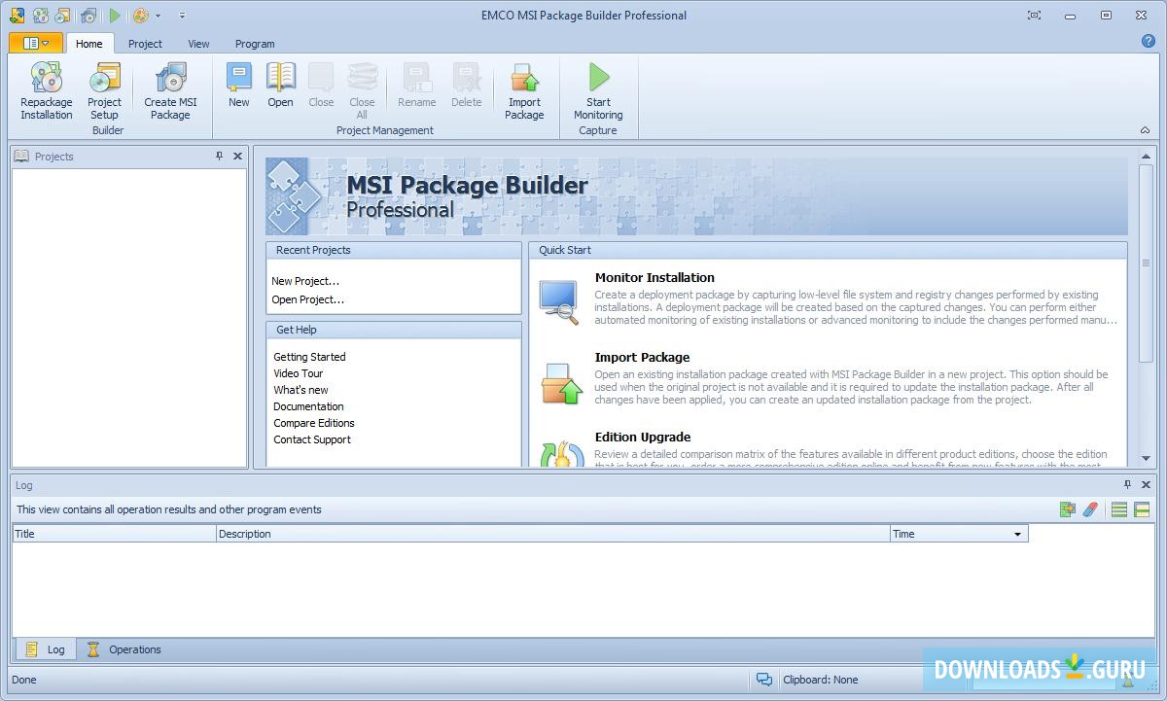1167x701 pixels.
Task: Click the Rename project ribbon icon
Action: (417, 86)
